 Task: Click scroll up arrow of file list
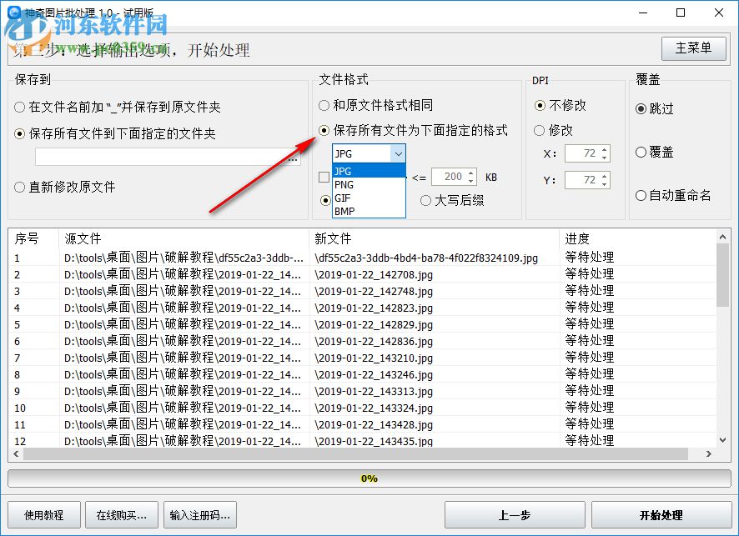point(722,237)
